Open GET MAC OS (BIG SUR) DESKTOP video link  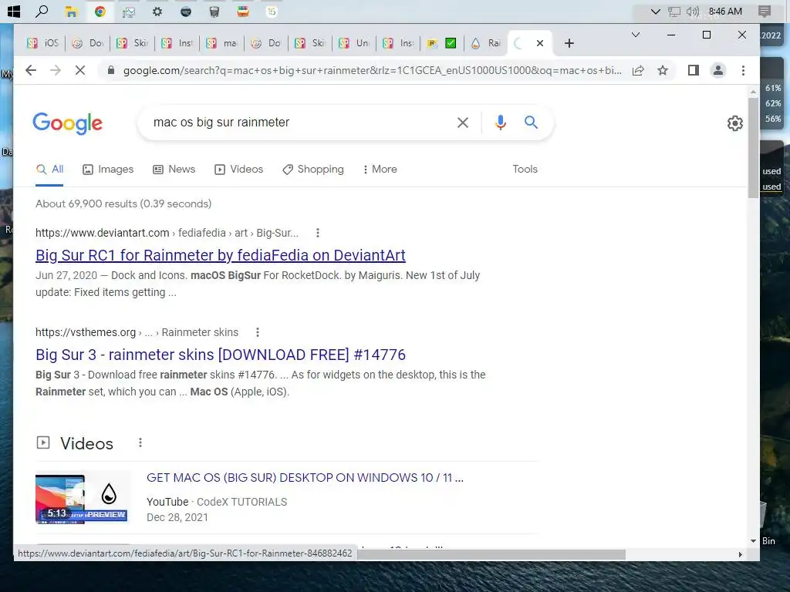point(305,478)
